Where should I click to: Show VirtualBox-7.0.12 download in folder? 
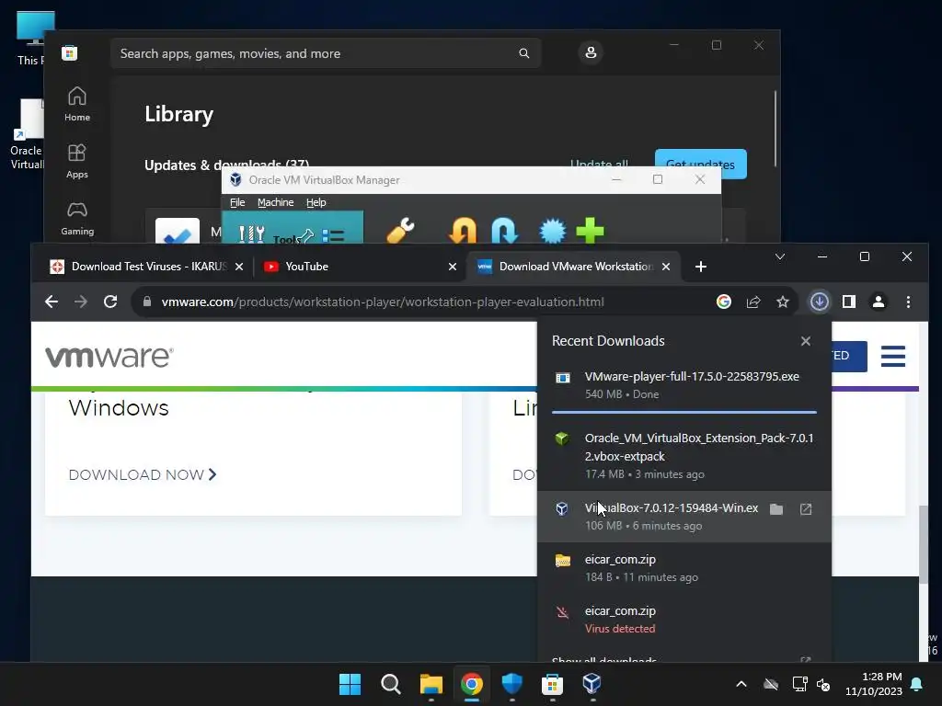click(x=776, y=509)
